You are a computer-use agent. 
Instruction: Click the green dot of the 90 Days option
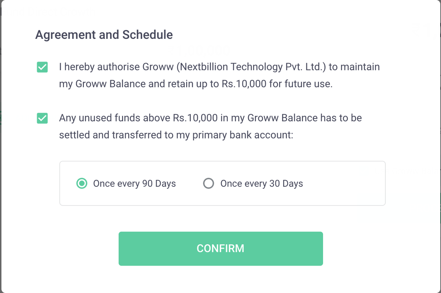click(82, 183)
